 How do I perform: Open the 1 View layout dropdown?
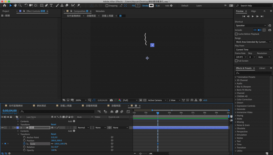174,100
